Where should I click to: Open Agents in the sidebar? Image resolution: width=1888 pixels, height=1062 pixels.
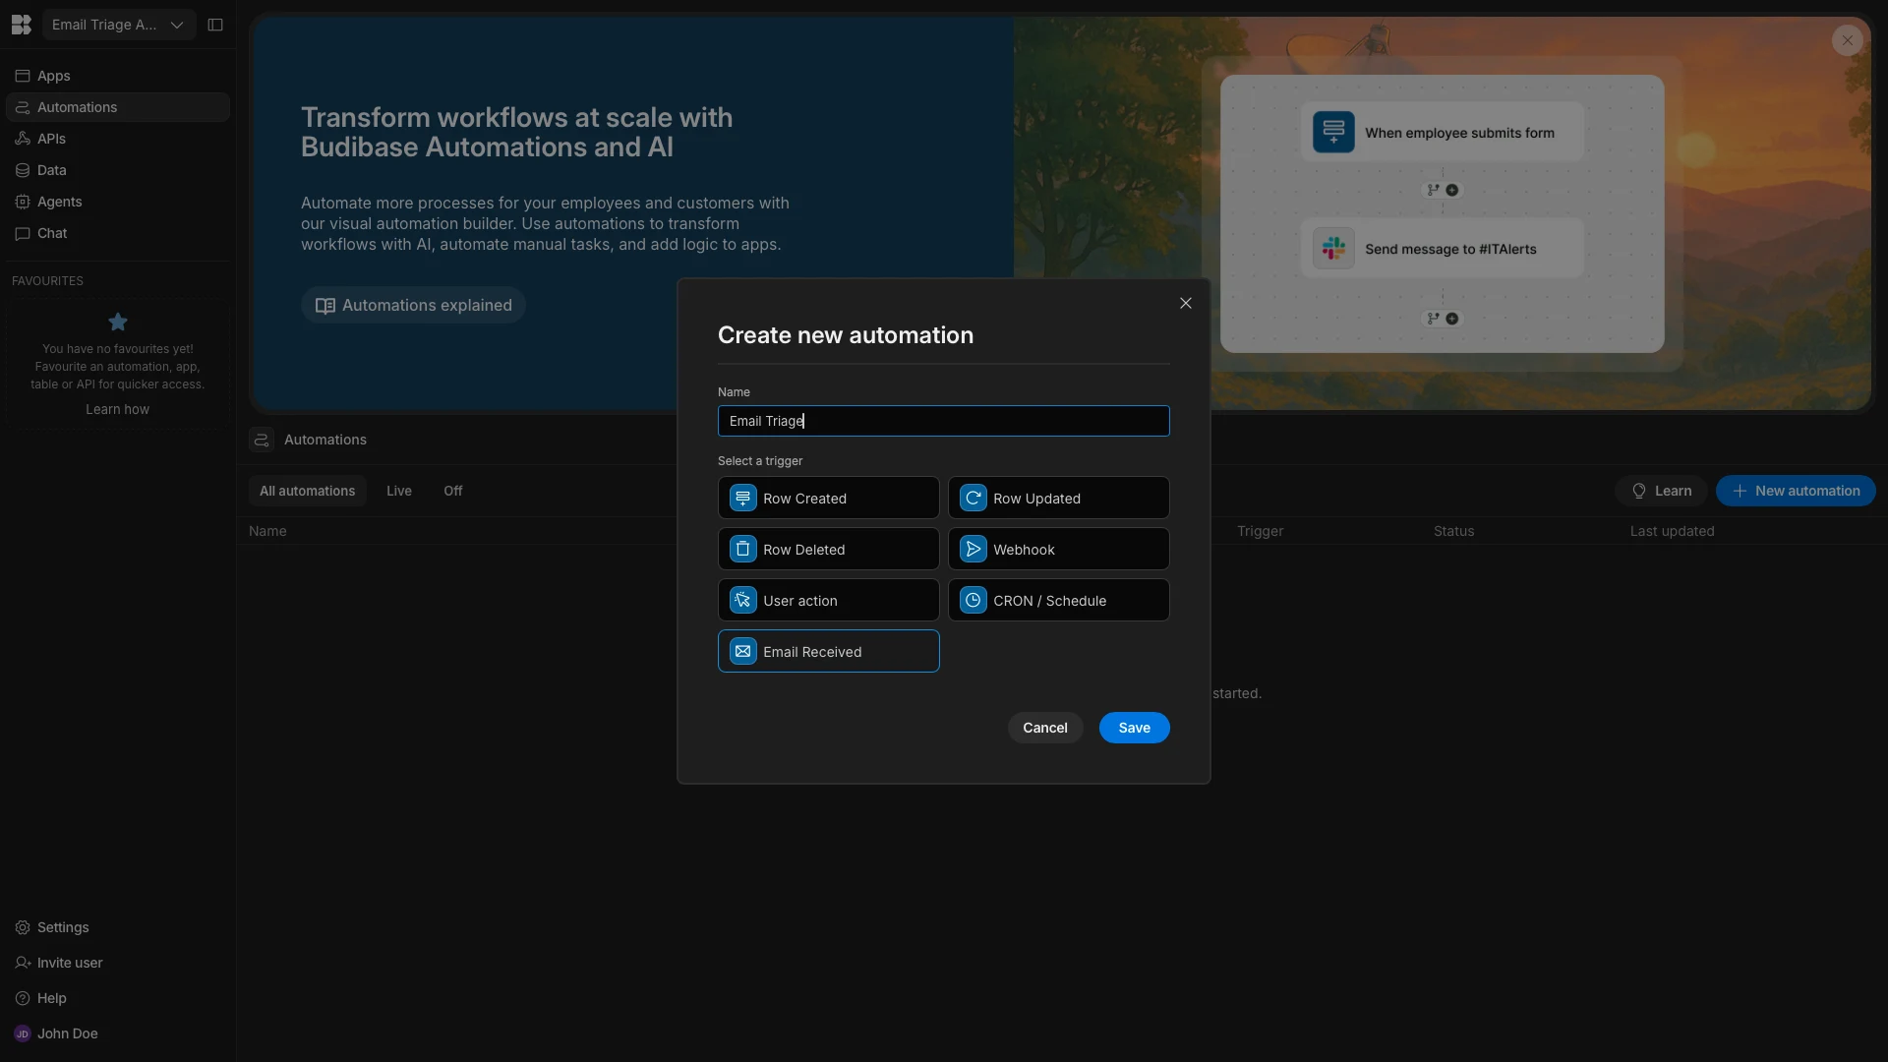[x=59, y=202]
